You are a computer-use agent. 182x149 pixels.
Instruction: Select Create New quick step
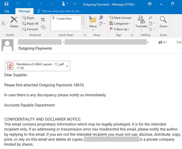(64, 18)
